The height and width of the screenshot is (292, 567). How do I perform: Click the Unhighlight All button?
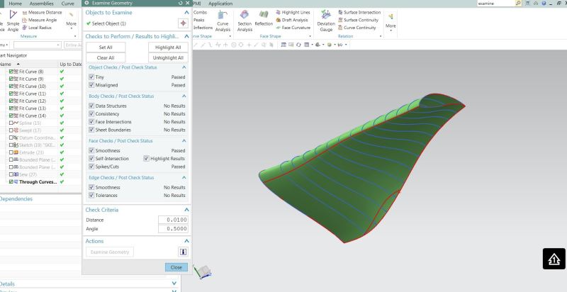tap(168, 58)
